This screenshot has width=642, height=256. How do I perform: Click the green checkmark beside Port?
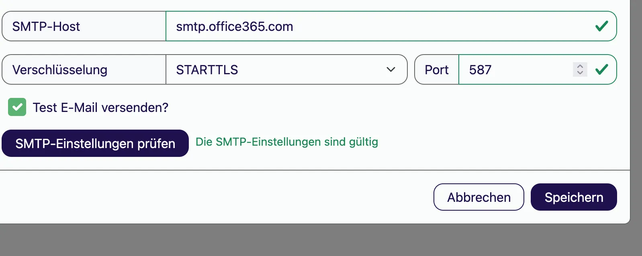pyautogui.click(x=601, y=70)
